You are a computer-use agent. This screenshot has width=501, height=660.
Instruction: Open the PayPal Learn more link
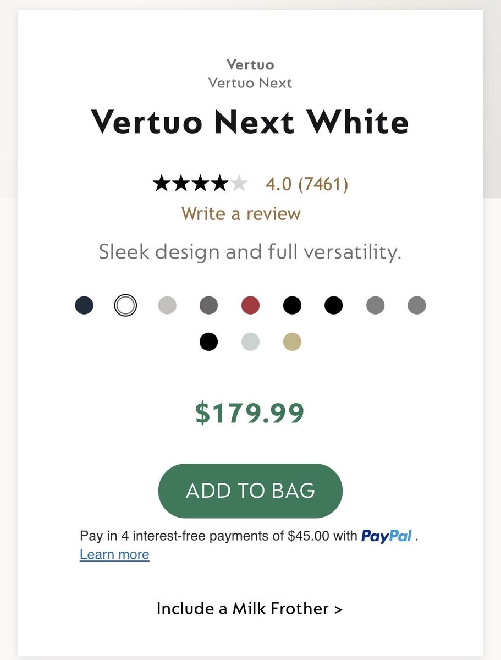(114, 554)
